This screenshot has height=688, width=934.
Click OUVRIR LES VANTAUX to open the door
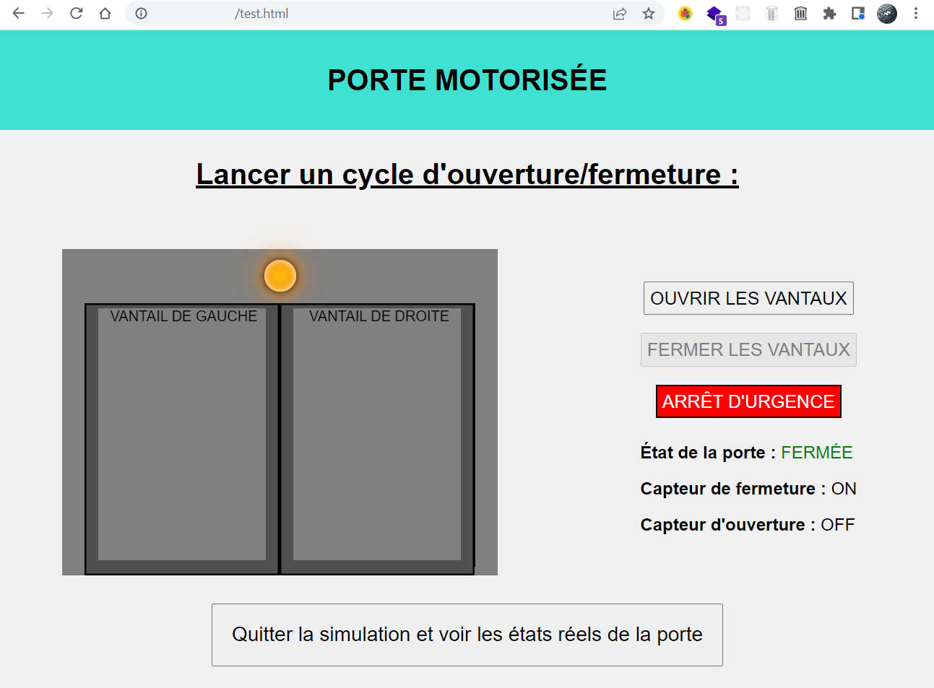(x=748, y=297)
